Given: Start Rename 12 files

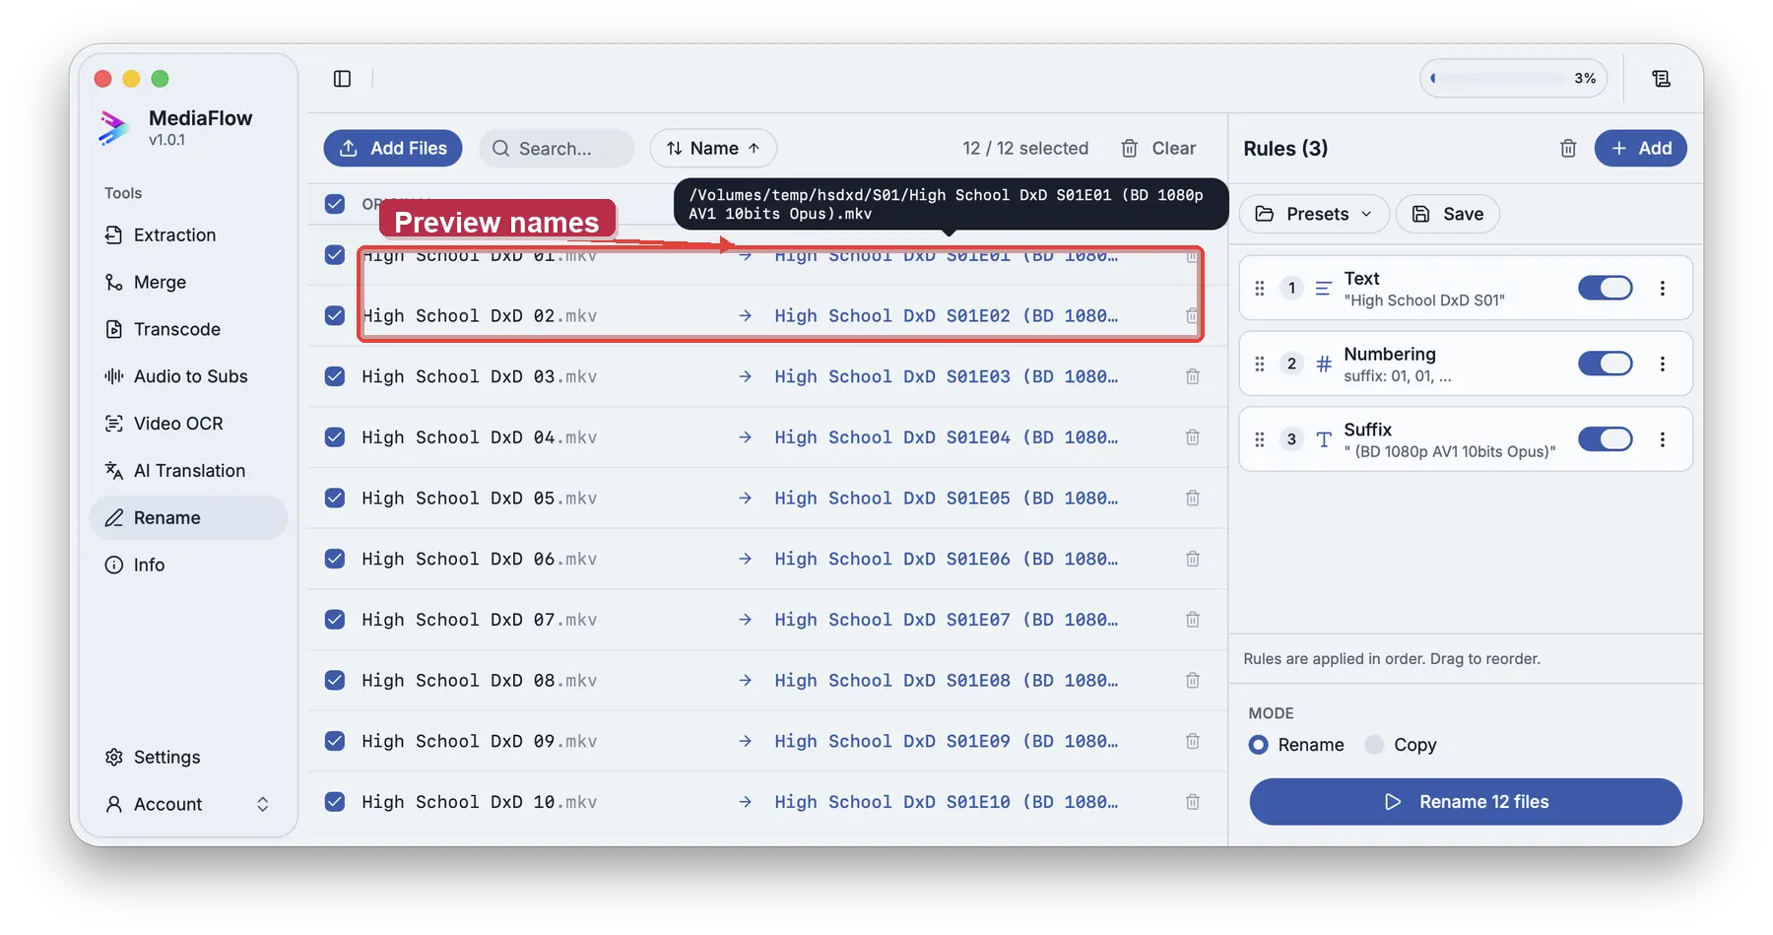Looking at the screenshot, I should coord(1466,802).
